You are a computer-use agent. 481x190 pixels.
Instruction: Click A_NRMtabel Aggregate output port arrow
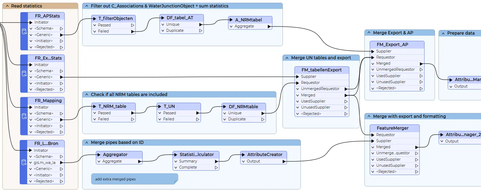click(x=269, y=26)
